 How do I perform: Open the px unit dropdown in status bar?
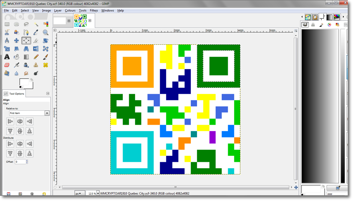click(80, 193)
